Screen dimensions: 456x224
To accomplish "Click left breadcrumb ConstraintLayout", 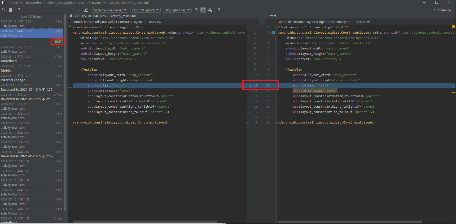I will (x=106, y=22).
